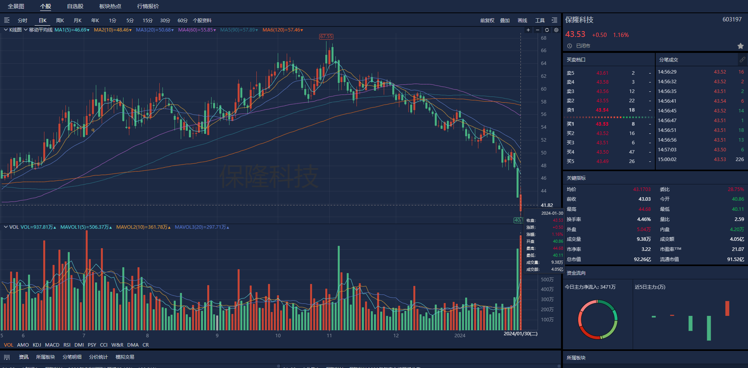
Task: Select the VOL indicator at bottom
Action: click(9, 345)
